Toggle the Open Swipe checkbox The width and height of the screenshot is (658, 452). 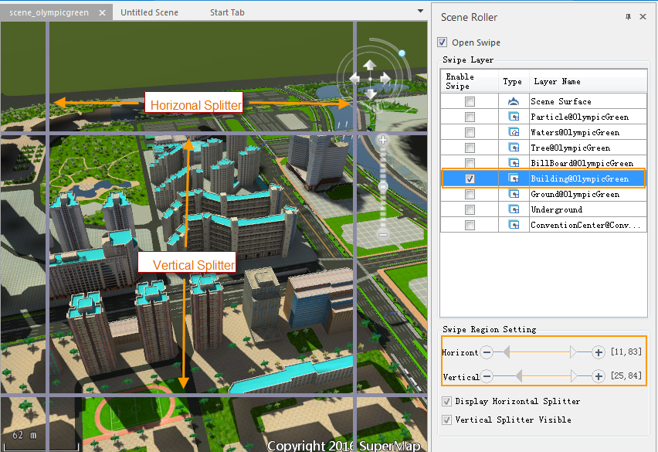pyautogui.click(x=443, y=42)
